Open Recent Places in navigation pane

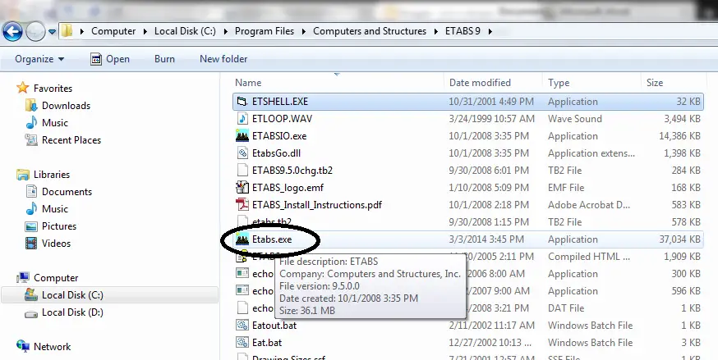click(71, 140)
